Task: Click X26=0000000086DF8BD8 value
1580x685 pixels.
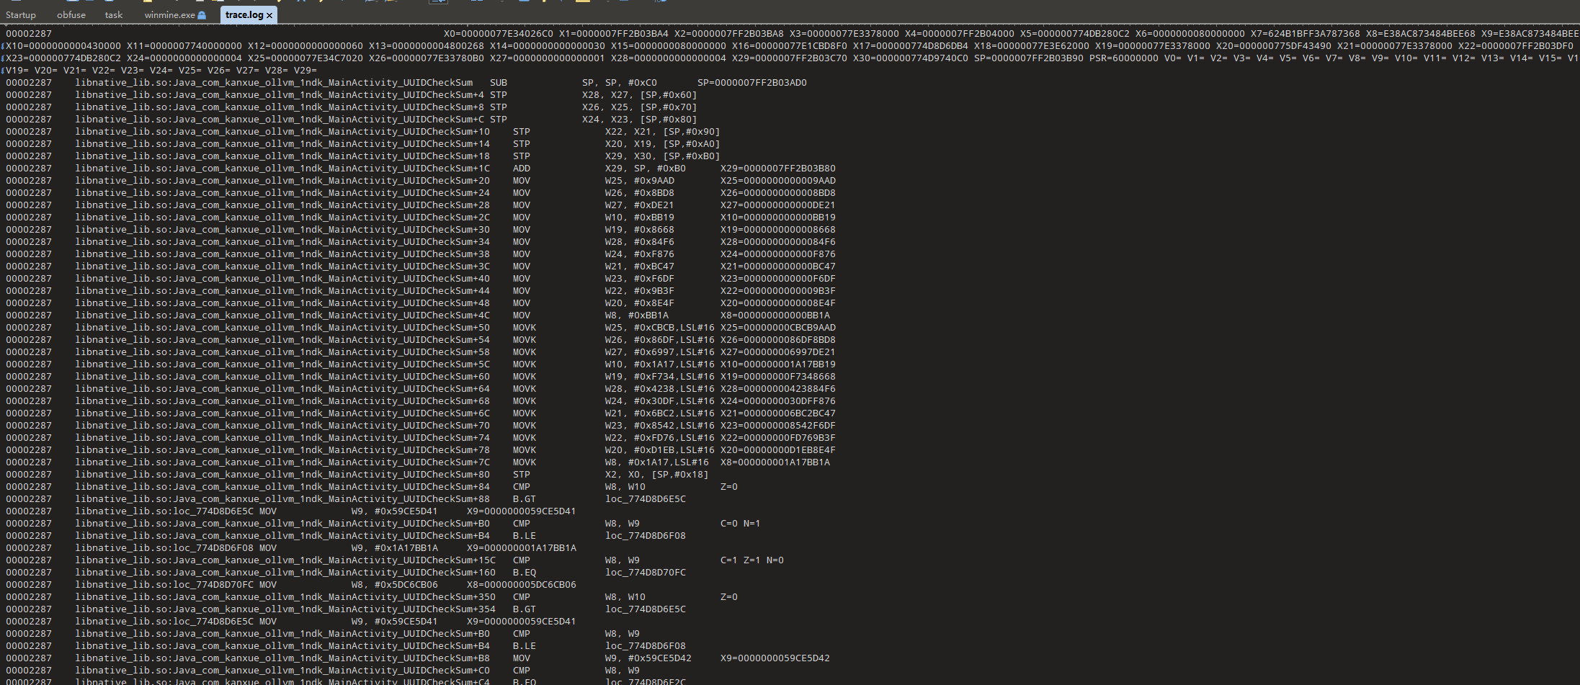Action: (x=778, y=340)
